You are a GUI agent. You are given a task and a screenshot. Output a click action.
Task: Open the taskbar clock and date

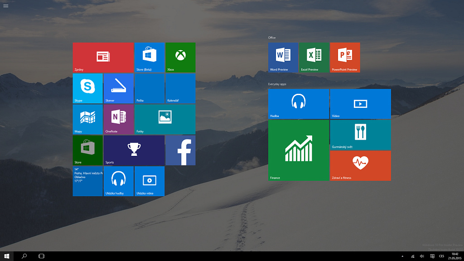(x=455, y=256)
